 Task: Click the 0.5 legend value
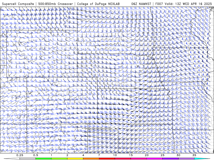coord(36,155)
